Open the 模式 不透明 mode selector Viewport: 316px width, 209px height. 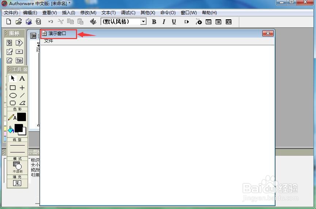(x=17, y=167)
